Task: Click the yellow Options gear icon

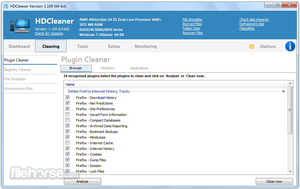Action: pos(252,47)
